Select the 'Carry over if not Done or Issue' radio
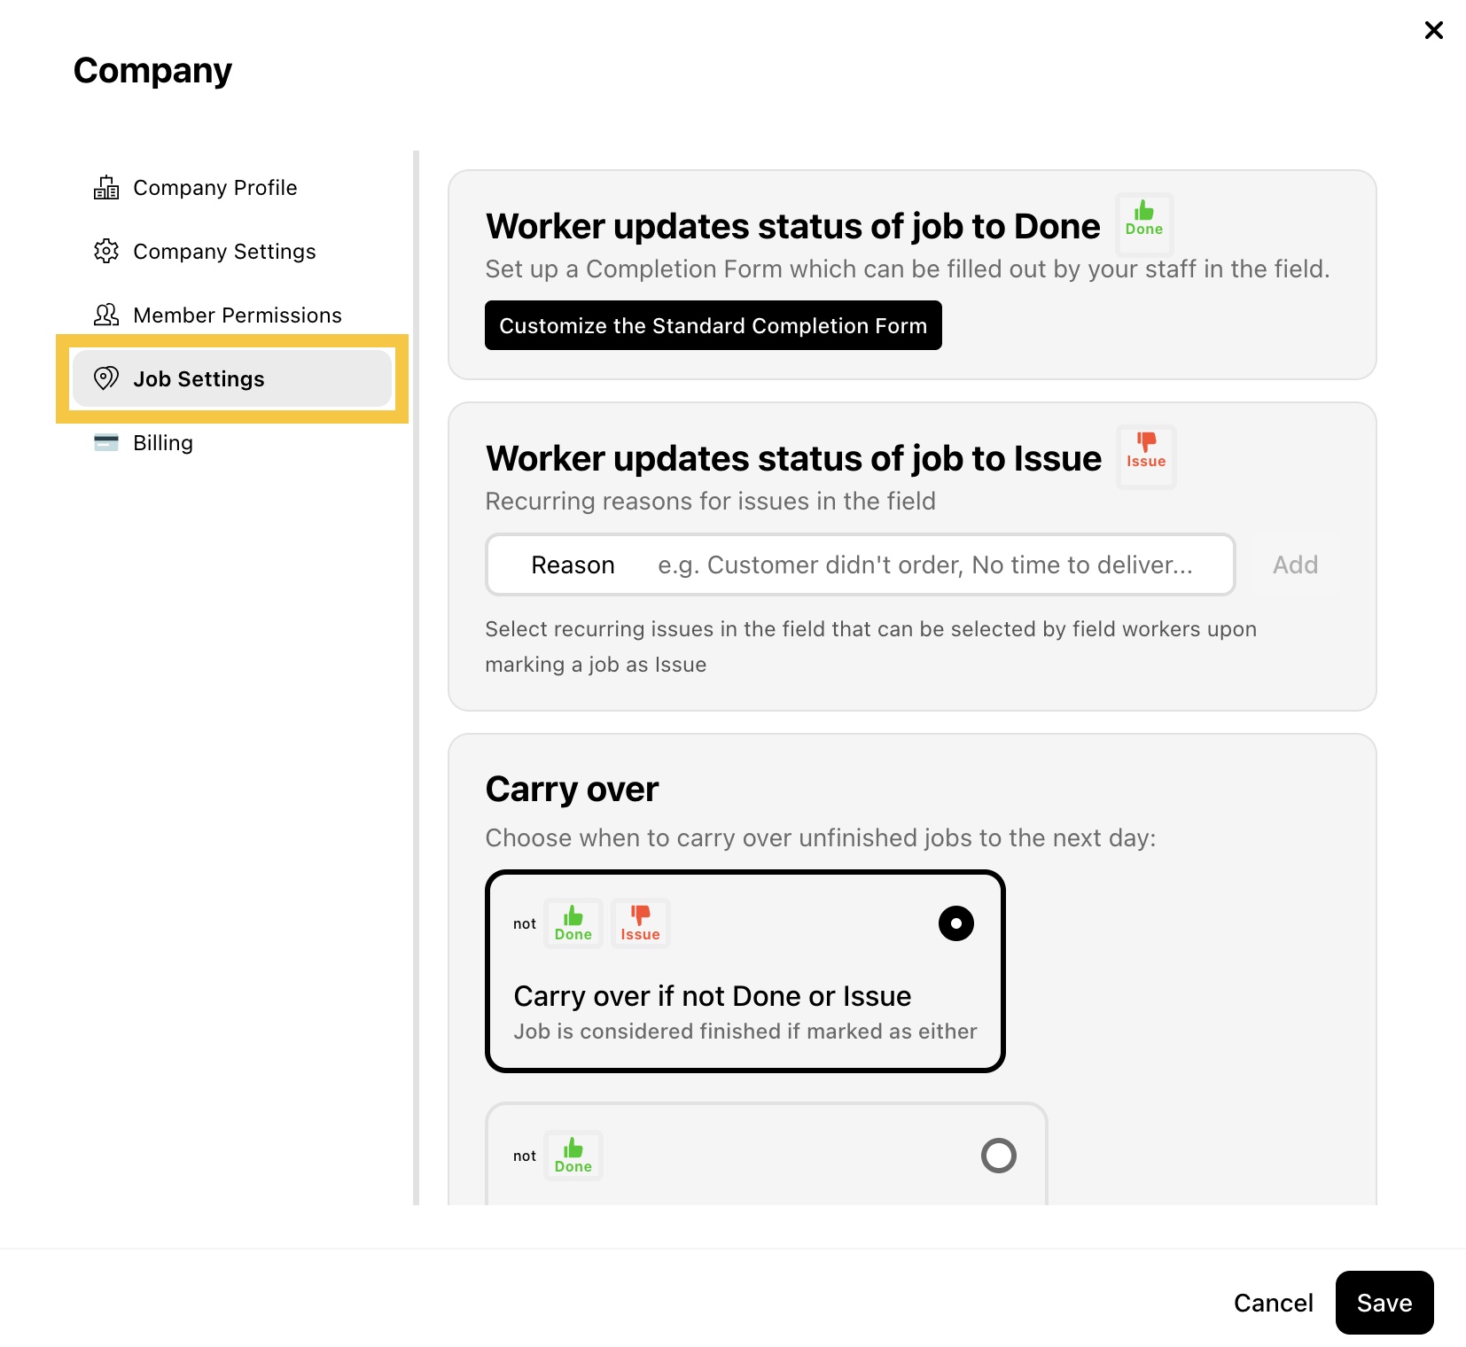This screenshot has width=1466, height=1347. [956, 923]
